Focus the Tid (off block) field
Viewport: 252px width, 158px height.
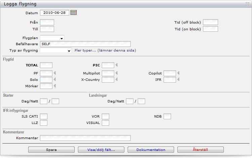point(210,22)
